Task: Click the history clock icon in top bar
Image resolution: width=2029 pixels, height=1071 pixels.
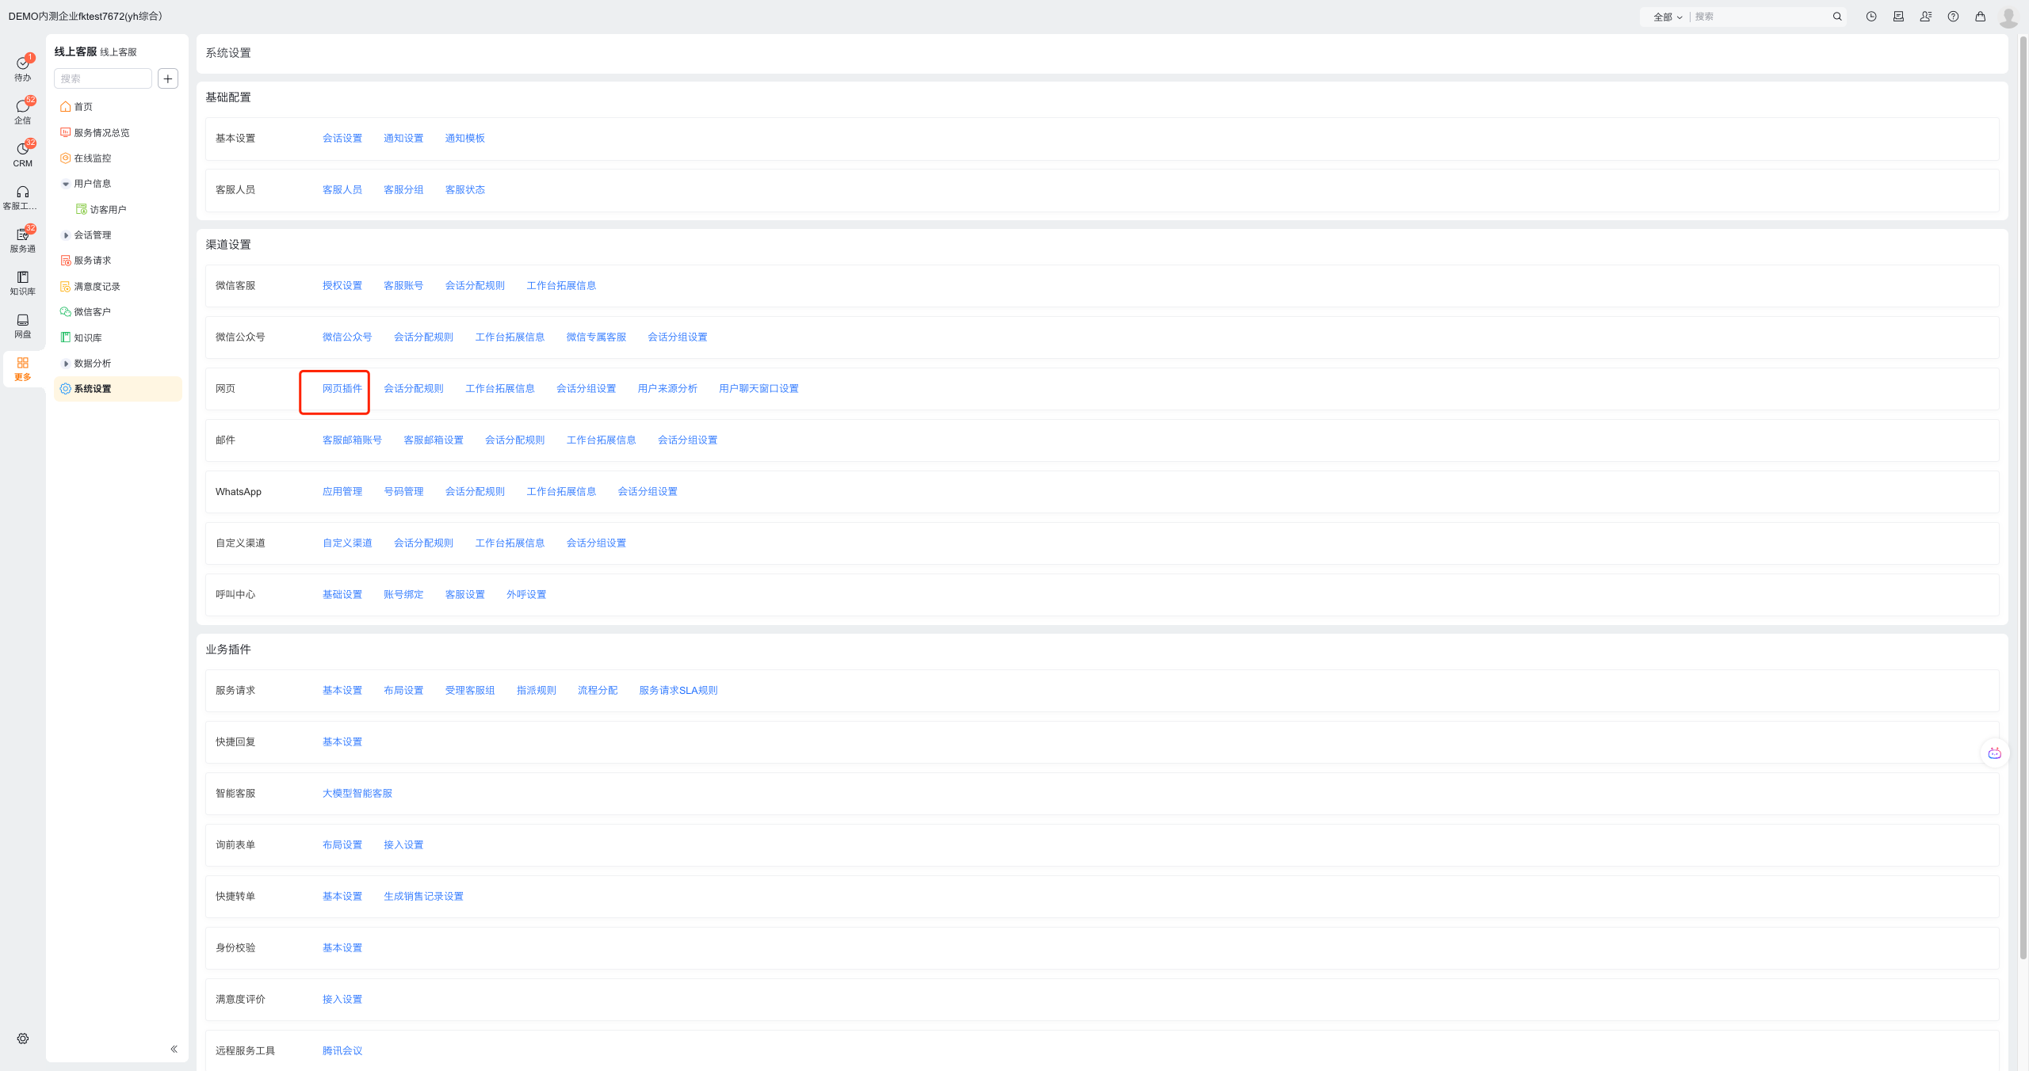Action: tap(1871, 17)
